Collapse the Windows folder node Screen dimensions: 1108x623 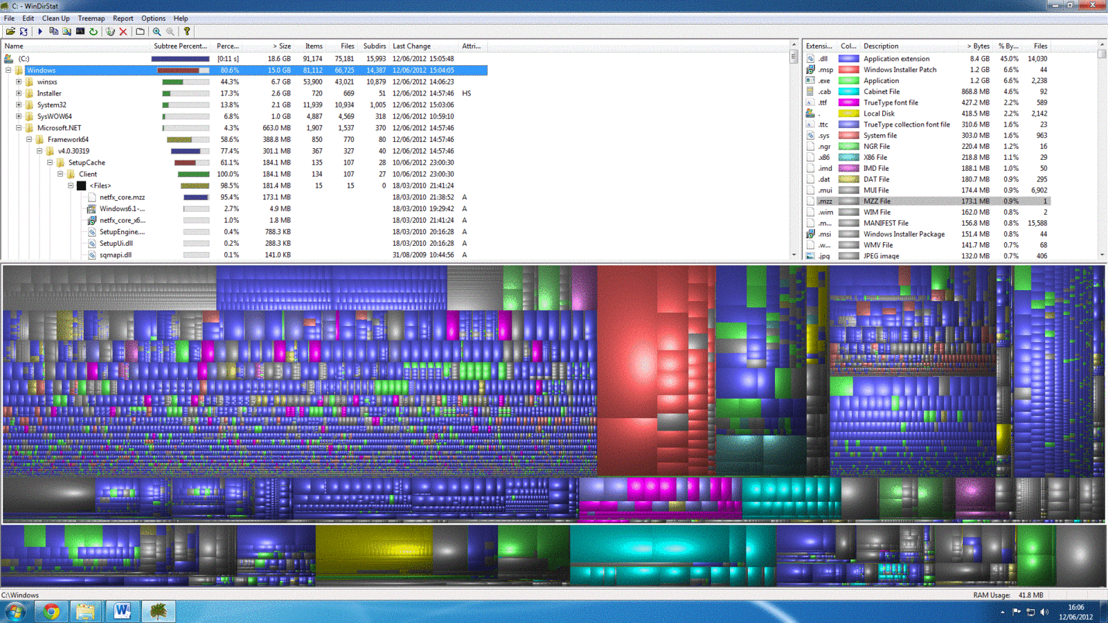pos(8,70)
